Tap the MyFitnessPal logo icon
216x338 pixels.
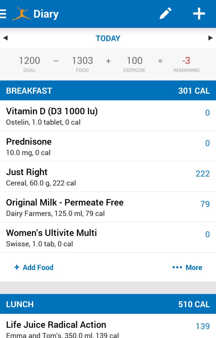[x=20, y=14]
